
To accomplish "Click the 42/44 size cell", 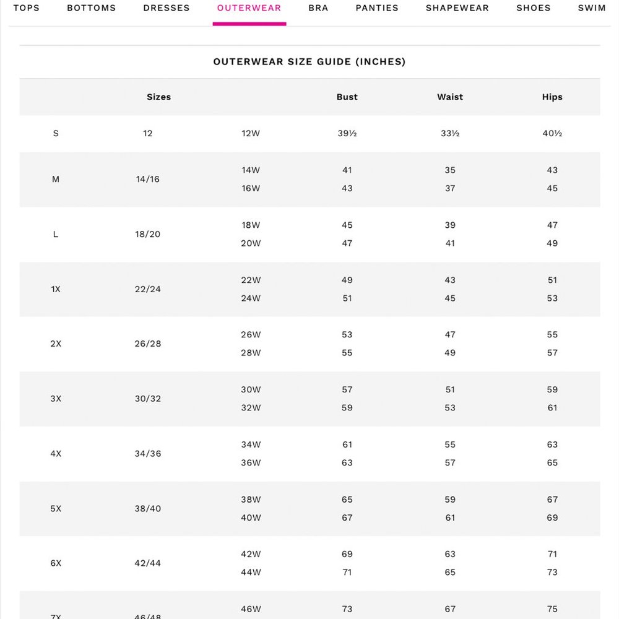I will point(148,563).
